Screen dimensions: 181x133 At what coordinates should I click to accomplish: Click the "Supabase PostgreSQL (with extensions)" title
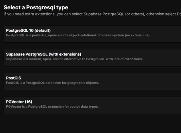(43, 54)
